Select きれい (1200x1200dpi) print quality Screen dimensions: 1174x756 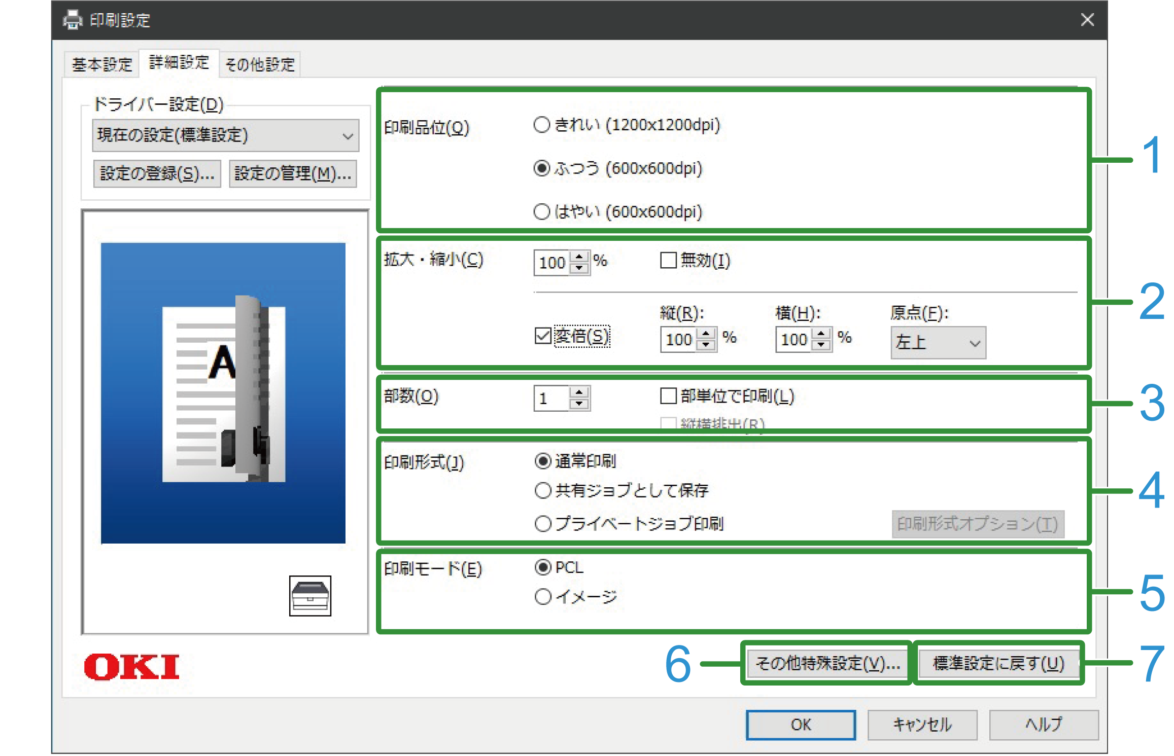point(541,125)
